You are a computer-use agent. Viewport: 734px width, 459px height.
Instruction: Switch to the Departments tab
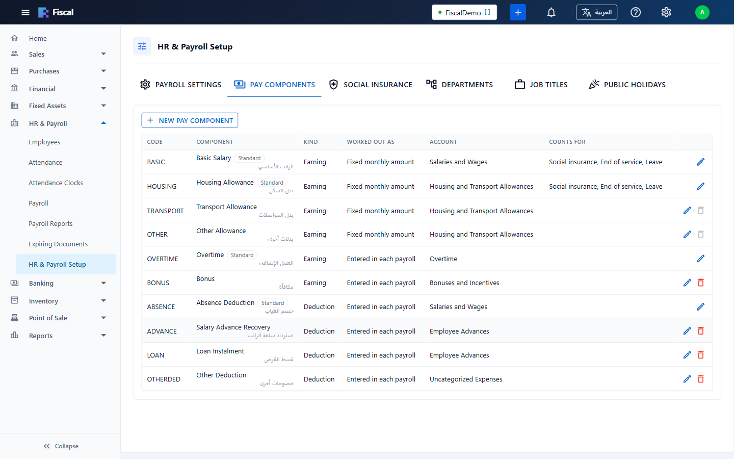pos(460,85)
